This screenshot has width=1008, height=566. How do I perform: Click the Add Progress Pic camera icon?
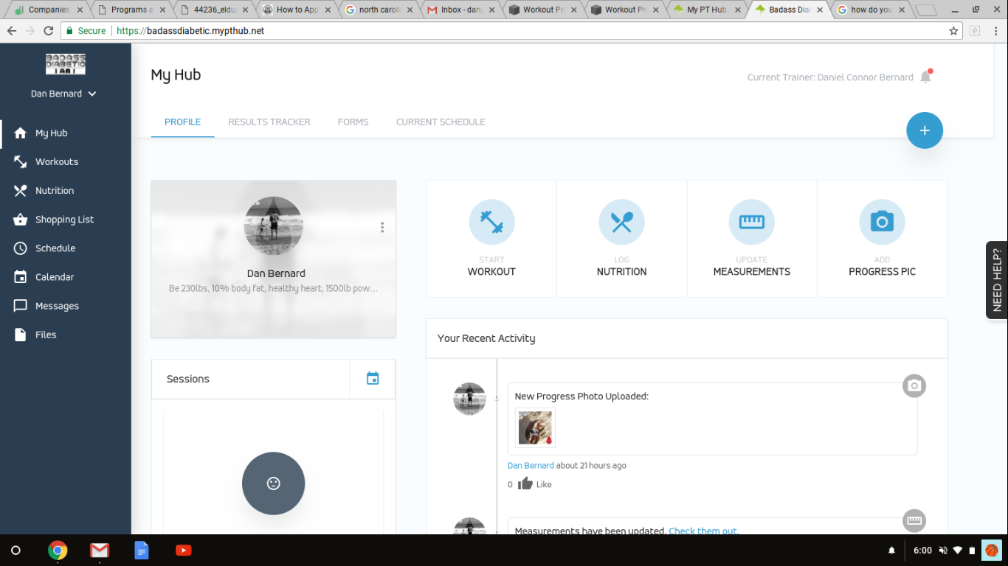tap(882, 221)
